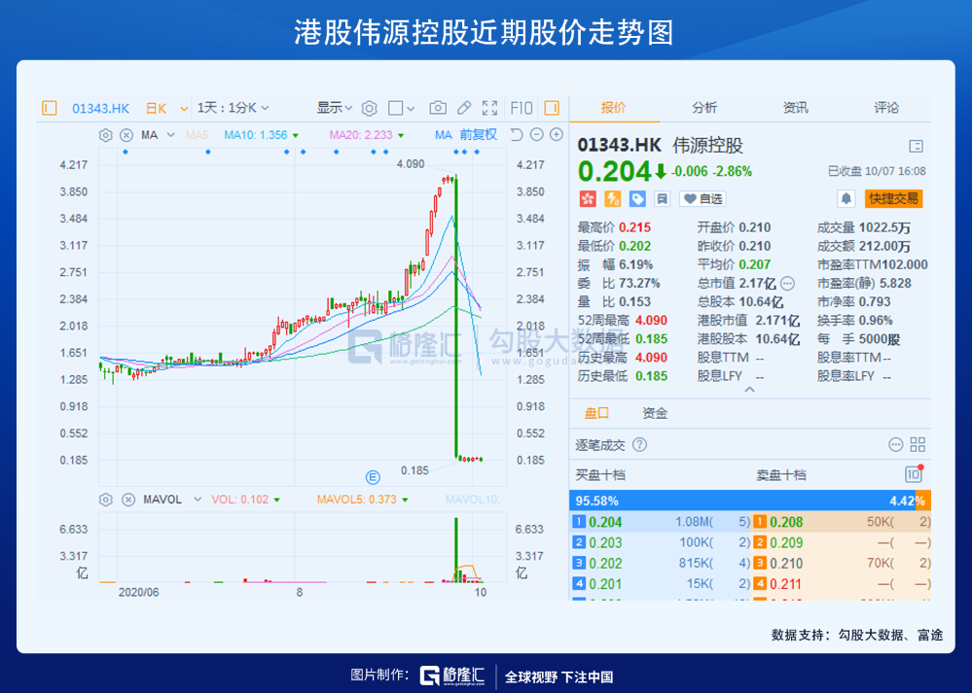The width and height of the screenshot is (972, 693).
Task: Click the 快捷交易 quick trade button
Action: [893, 199]
